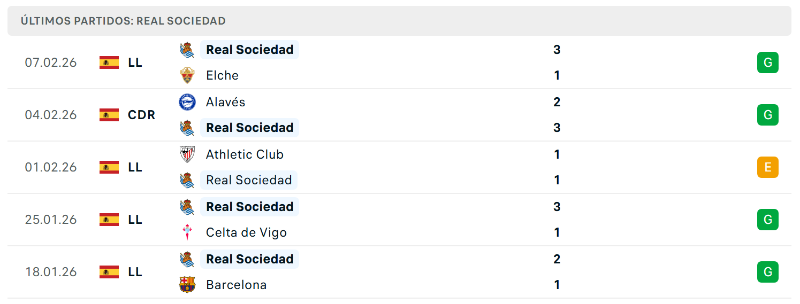Viewport: 800px width, 304px height.
Task: Click the Barcelona club crest icon
Action: [187, 285]
